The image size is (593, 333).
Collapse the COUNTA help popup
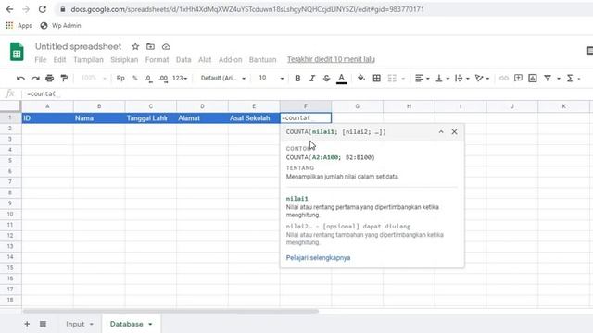441,131
